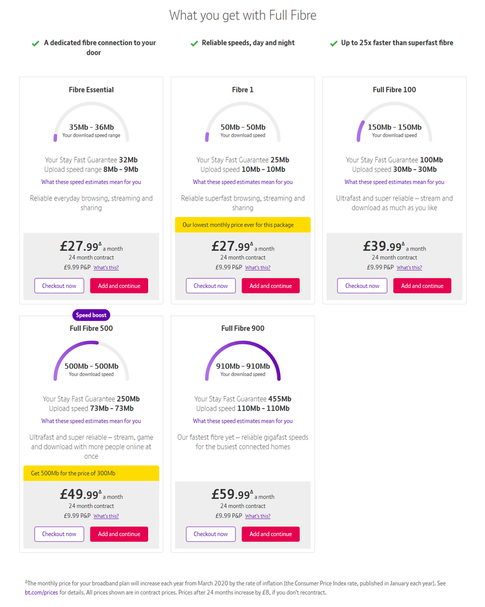Click the Full Fibre 900 speed gauge

pyautogui.click(x=243, y=361)
